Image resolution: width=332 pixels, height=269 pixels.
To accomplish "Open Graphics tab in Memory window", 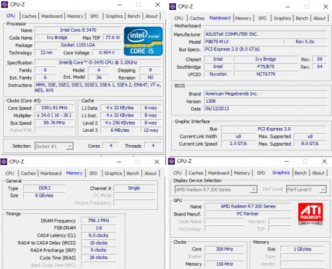I will [x=114, y=173].
